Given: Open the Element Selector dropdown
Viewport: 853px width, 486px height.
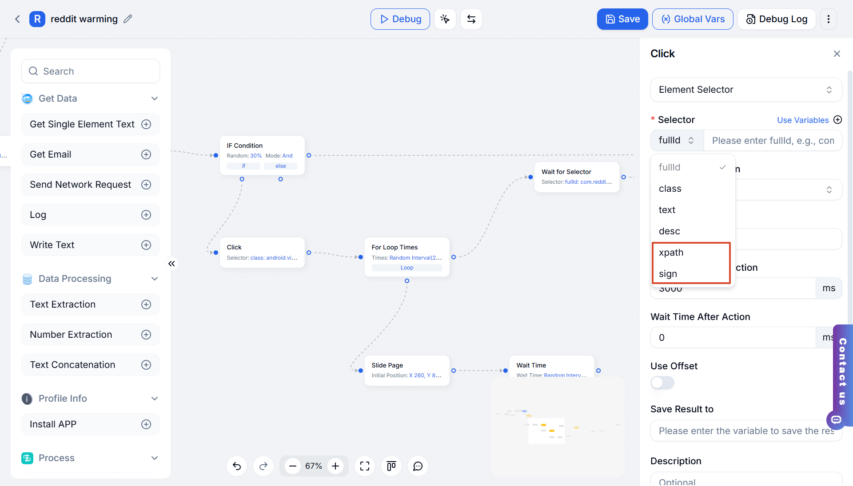Looking at the screenshot, I should [746, 90].
